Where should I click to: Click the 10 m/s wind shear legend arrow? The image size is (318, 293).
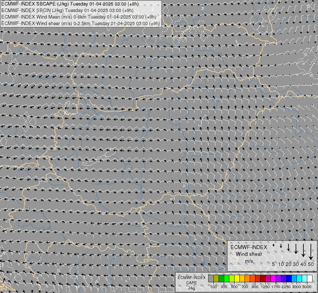281,246
